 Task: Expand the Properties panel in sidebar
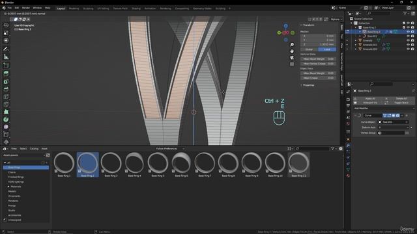click(x=302, y=85)
